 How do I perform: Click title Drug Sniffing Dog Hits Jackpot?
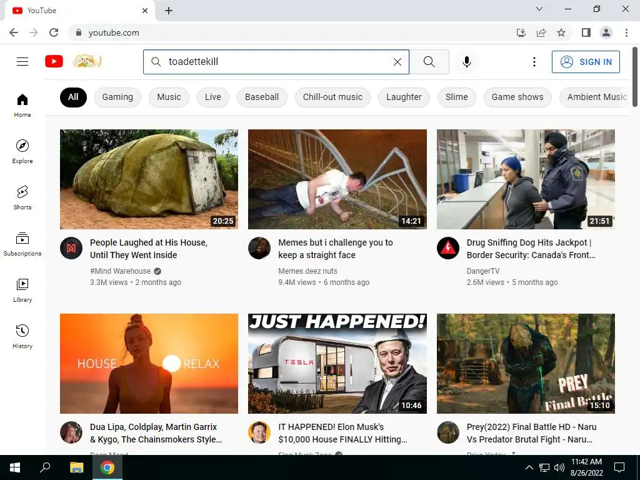(531, 249)
